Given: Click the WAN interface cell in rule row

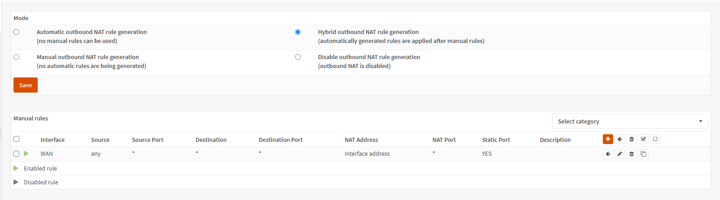Looking at the screenshot, I should click(x=47, y=154).
